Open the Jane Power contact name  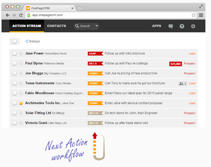coord(34,53)
